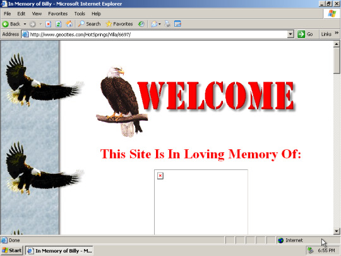Open the File menu
This screenshot has width=341, height=256.
coord(7,14)
